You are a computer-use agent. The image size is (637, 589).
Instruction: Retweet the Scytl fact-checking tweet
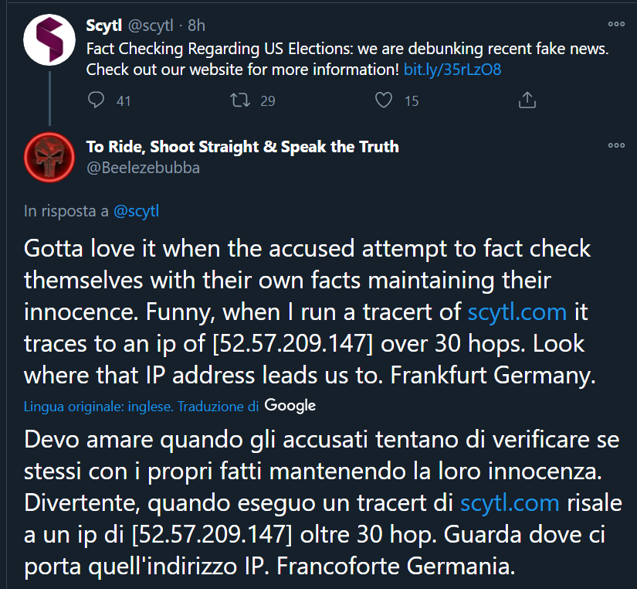tap(241, 100)
